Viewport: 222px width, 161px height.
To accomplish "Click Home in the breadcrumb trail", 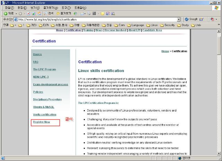I will (x=165, y=51).
